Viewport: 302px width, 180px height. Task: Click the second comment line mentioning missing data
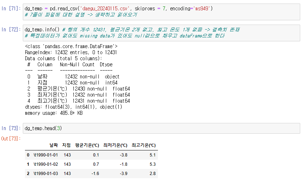(x=124, y=36)
